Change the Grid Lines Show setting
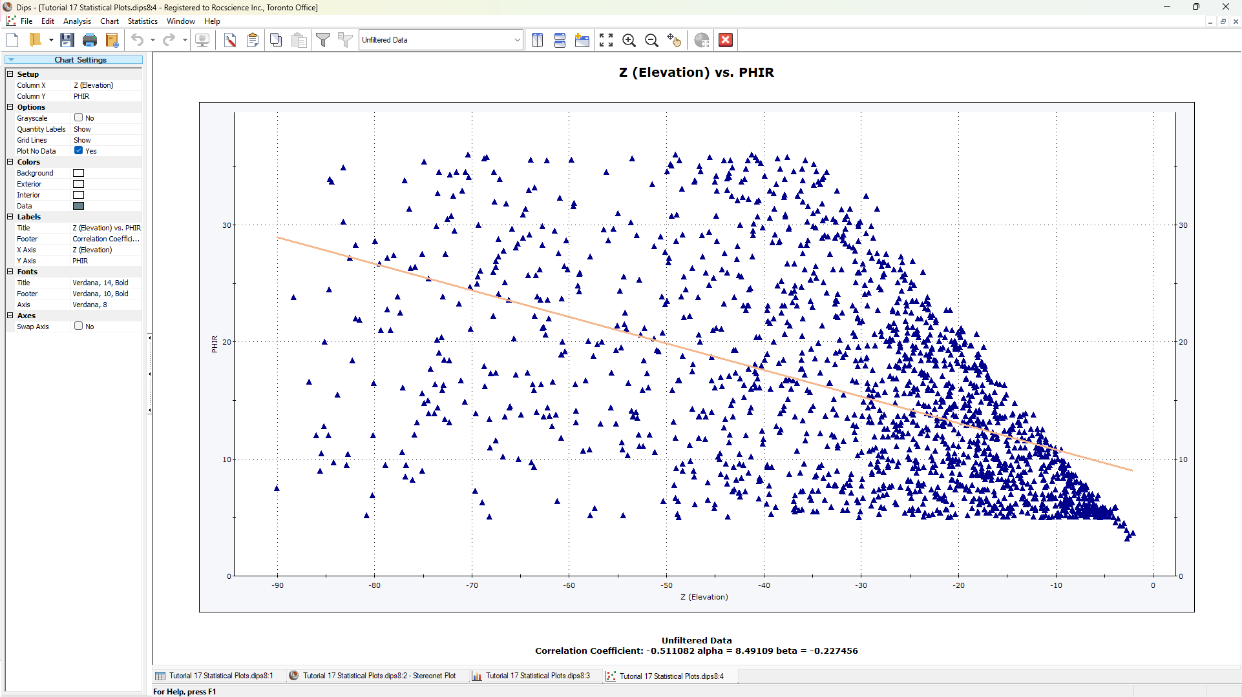This screenshot has width=1242, height=697. click(106, 140)
